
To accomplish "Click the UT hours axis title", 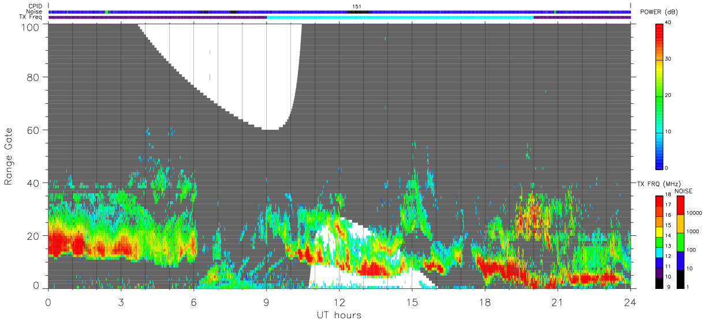I will point(339,315).
